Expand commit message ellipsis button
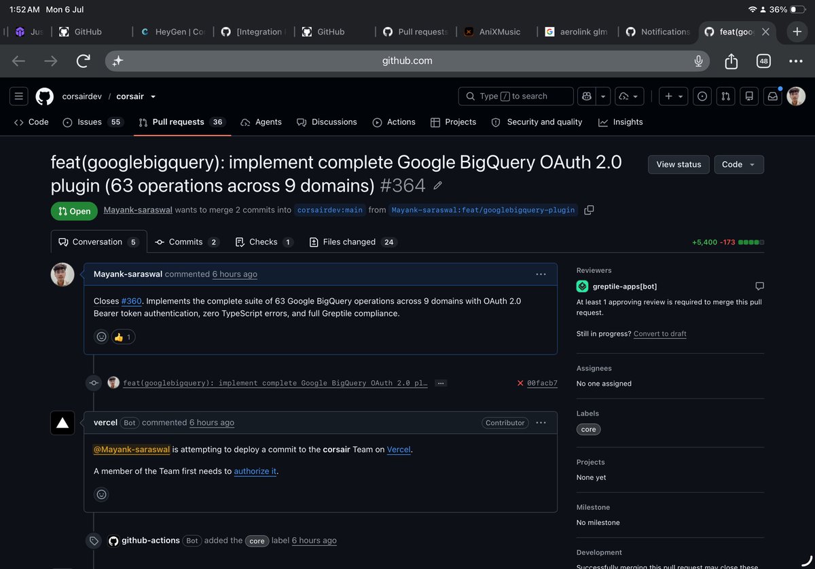Screen dimensions: 815x569 (441, 383)
